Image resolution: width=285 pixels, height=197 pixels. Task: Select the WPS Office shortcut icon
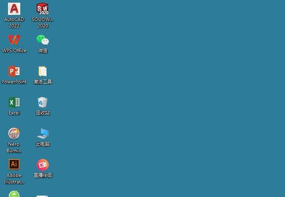coord(14,40)
